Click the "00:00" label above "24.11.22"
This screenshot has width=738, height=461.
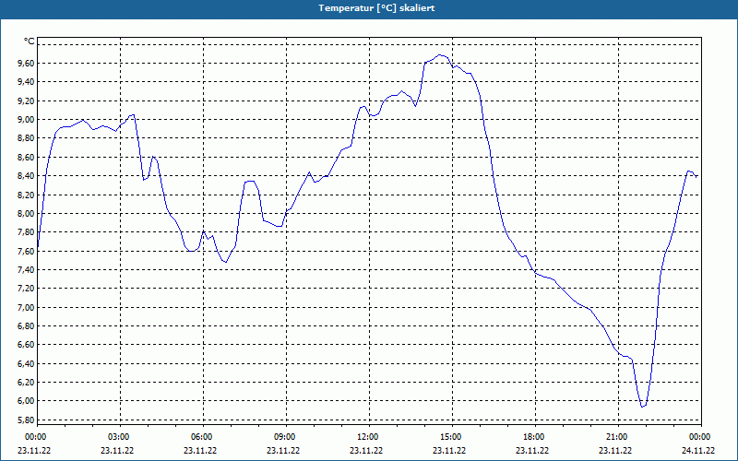(699, 437)
